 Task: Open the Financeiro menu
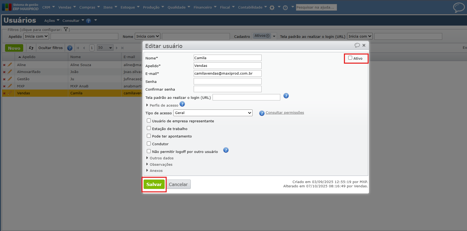205,7
